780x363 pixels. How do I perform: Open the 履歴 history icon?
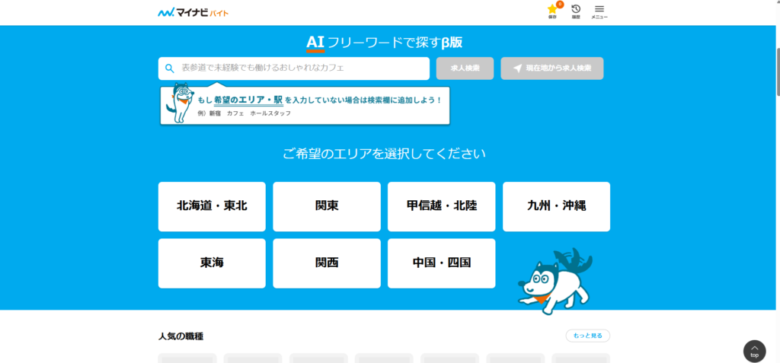coord(576,11)
